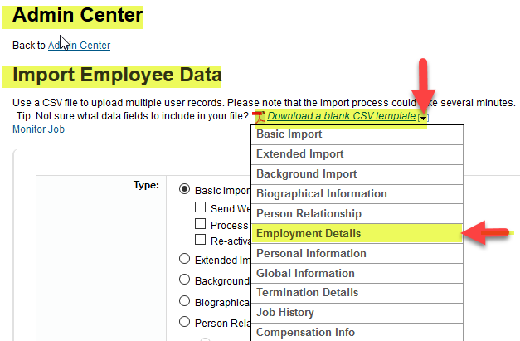This screenshot has width=520, height=341.
Task: Expand the CSV template dropdown arrow
Action: tap(423, 118)
